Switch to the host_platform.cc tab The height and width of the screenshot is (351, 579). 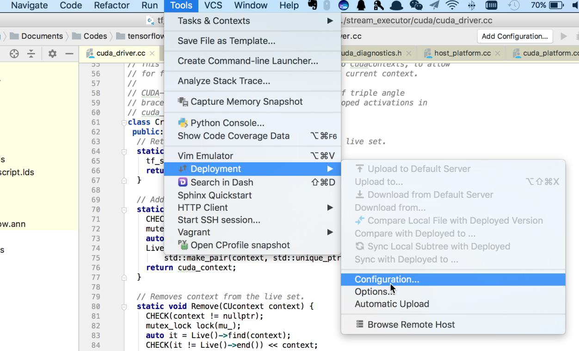(x=462, y=54)
